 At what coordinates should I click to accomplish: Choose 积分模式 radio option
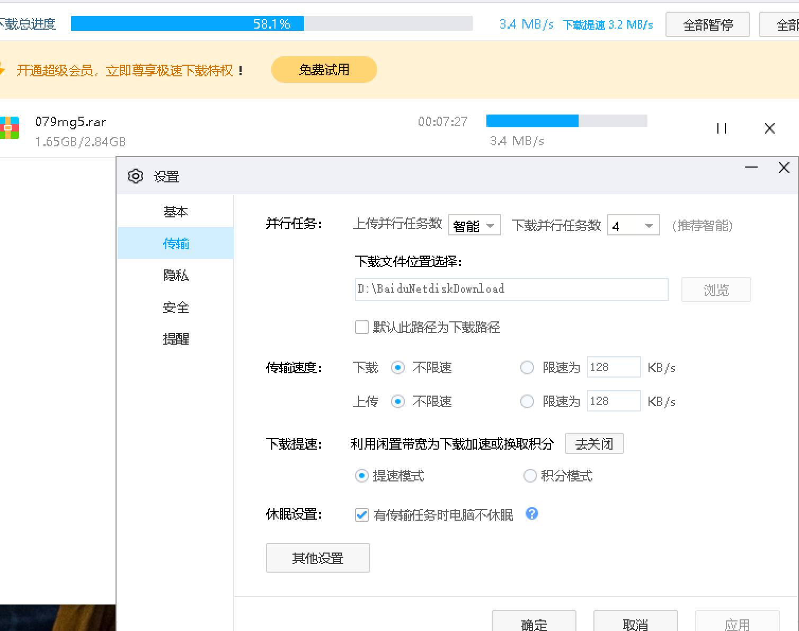click(530, 476)
